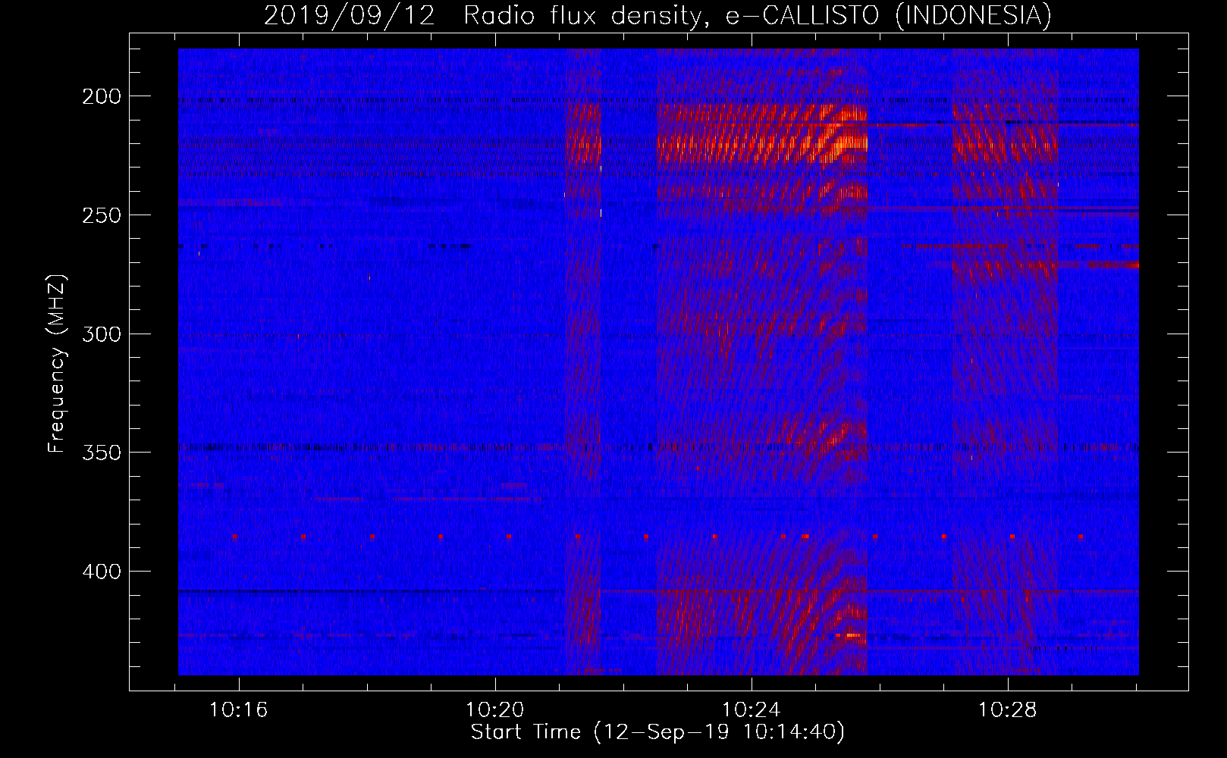The height and width of the screenshot is (758, 1227).
Task: Click the "Start Time (12-Sep-19 10:14:40)" label
Action: [657, 732]
